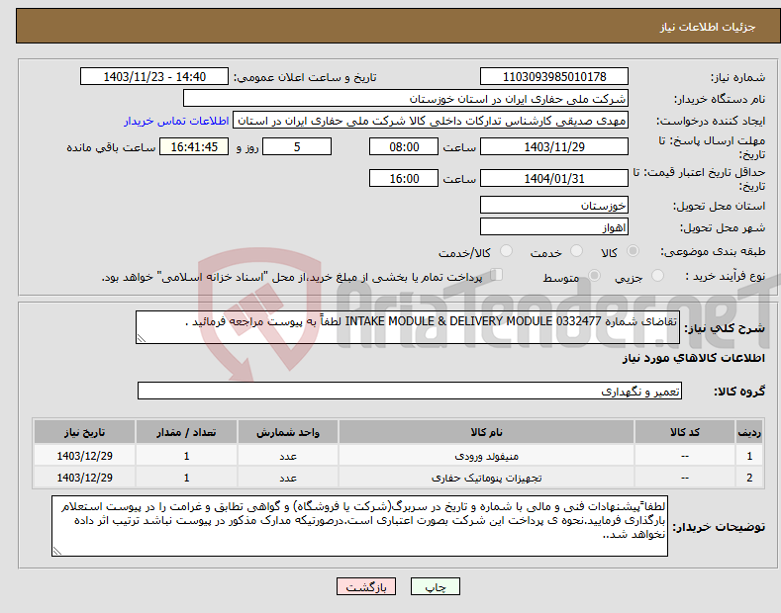Click the response deadline date 1403/11/29
The width and height of the screenshot is (781, 613).
coord(554,146)
